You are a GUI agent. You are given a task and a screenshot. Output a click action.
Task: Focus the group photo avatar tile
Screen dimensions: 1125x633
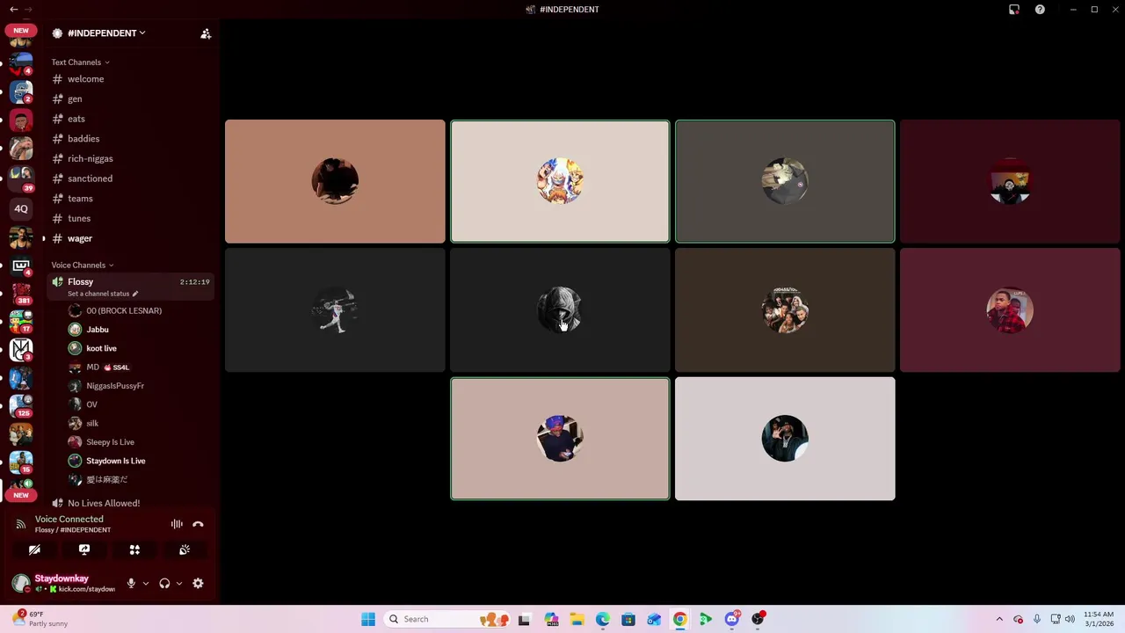(x=785, y=310)
